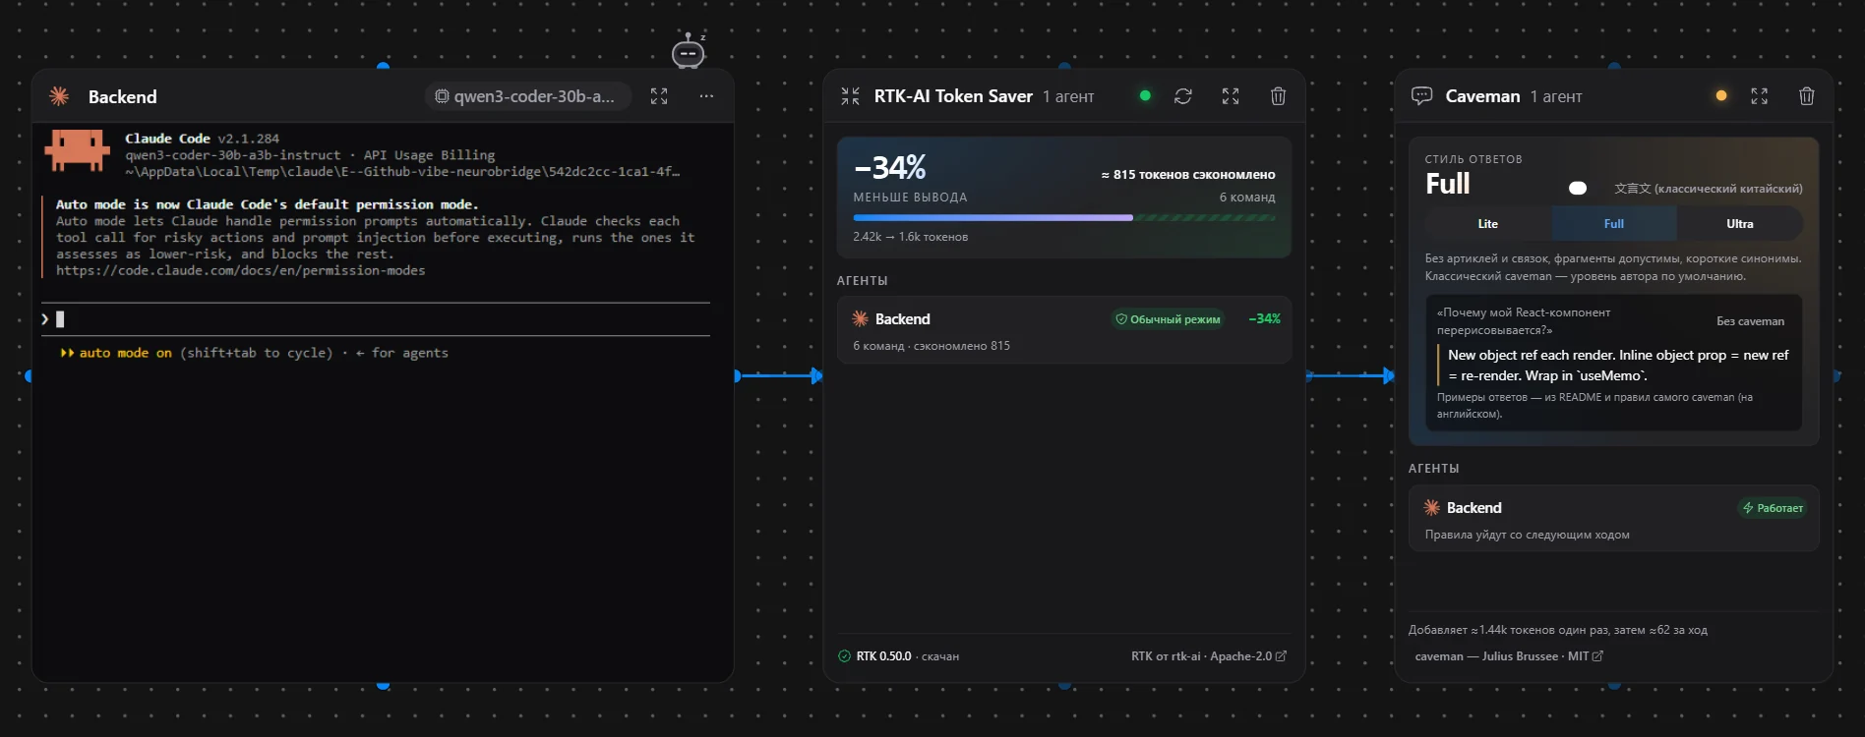The image size is (1865, 737).
Task: Click Claude icon in Caveman agents Backend row
Action: coord(1432,507)
